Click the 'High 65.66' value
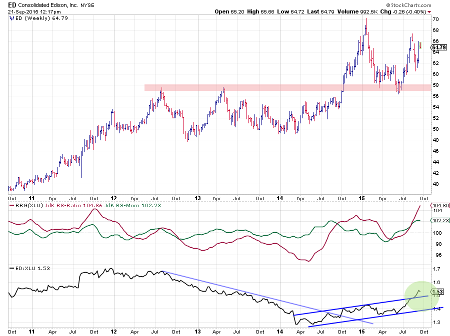Viewport: 450px width, 336px height. 260,12
